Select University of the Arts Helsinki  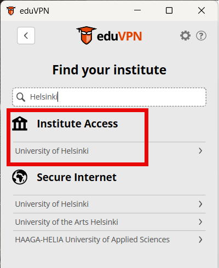tap(109, 222)
